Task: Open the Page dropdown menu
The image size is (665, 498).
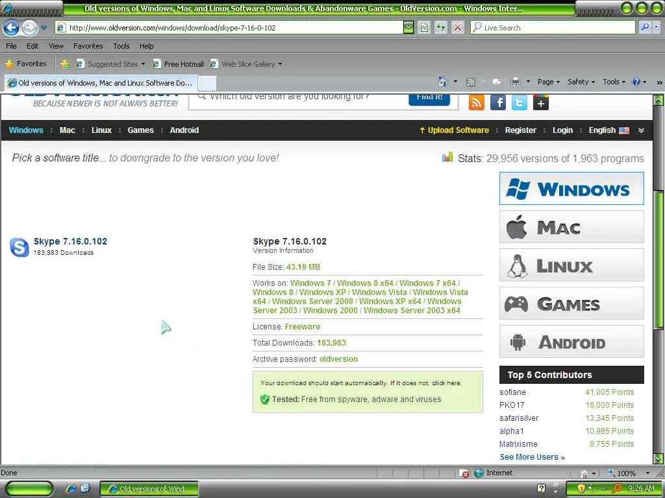Action: (x=549, y=82)
